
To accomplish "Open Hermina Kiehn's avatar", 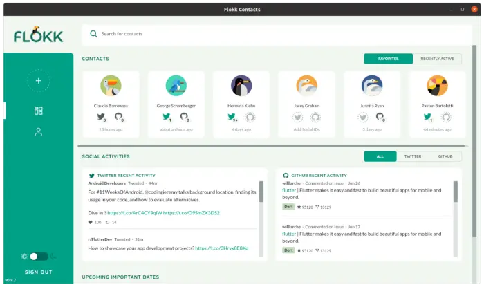I will coord(241,86).
